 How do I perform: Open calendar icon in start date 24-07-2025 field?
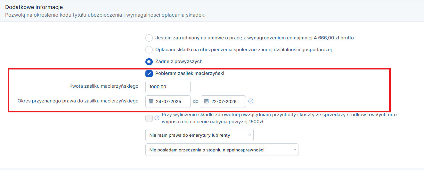point(151,101)
